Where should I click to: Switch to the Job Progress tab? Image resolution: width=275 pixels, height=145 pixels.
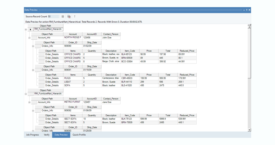pos(32,135)
